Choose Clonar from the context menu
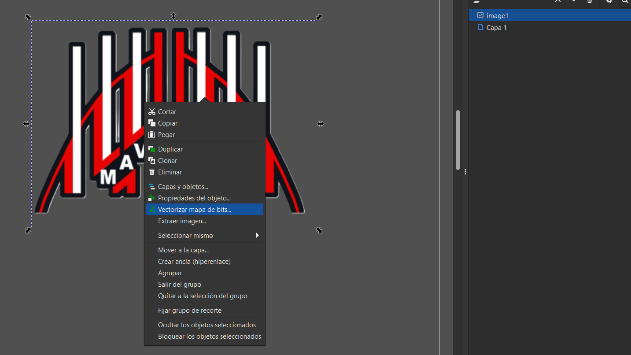 (205, 161)
